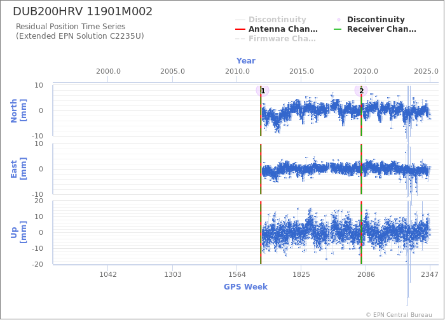Click the 2020.0 year tick label
Viewport: 445px width, 320px height.
pos(366,71)
